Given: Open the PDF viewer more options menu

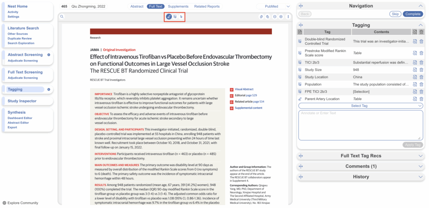Looking at the screenshot, I should point(288,17).
